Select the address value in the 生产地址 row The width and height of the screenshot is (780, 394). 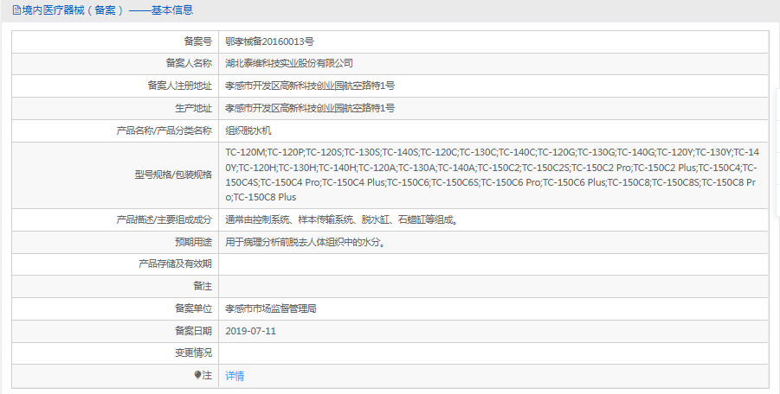(x=309, y=108)
